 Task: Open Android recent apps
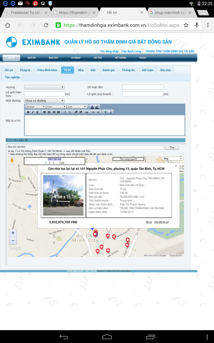[150, 337]
